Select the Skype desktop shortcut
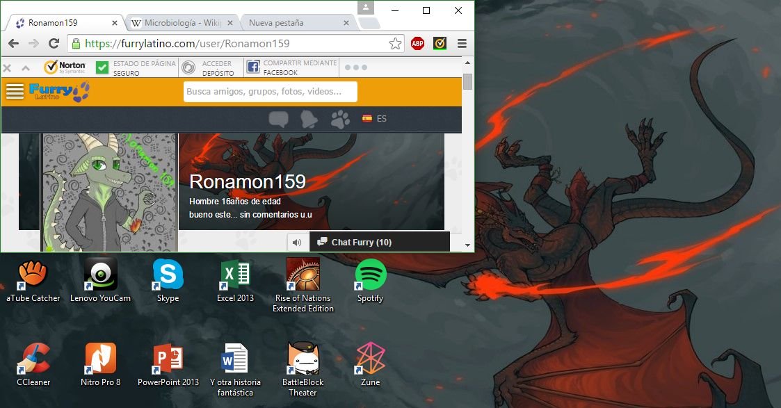This screenshot has width=781, height=408. click(168, 281)
